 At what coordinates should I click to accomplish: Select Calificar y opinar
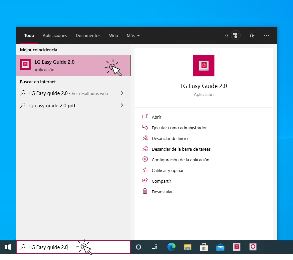pyautogui.click(x=167, y=170)
